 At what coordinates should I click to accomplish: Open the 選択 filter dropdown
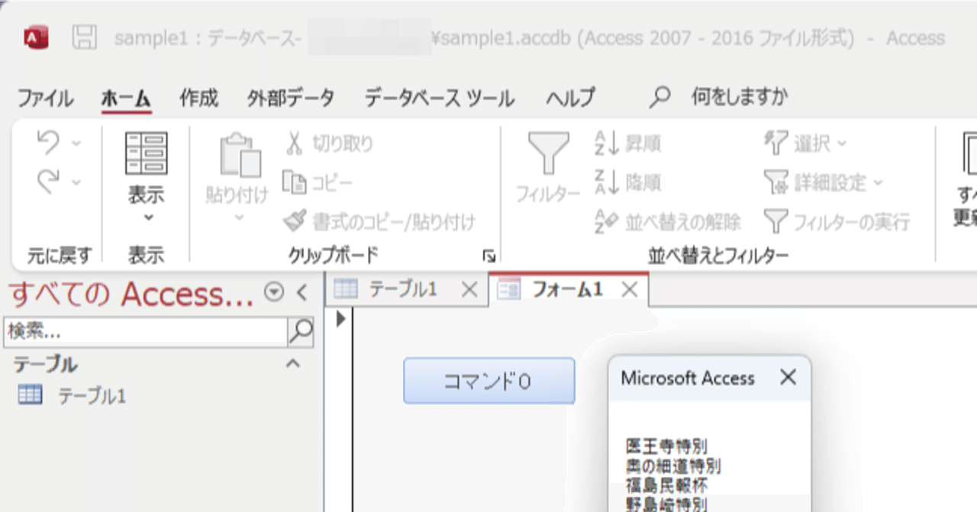coord(805,143)
